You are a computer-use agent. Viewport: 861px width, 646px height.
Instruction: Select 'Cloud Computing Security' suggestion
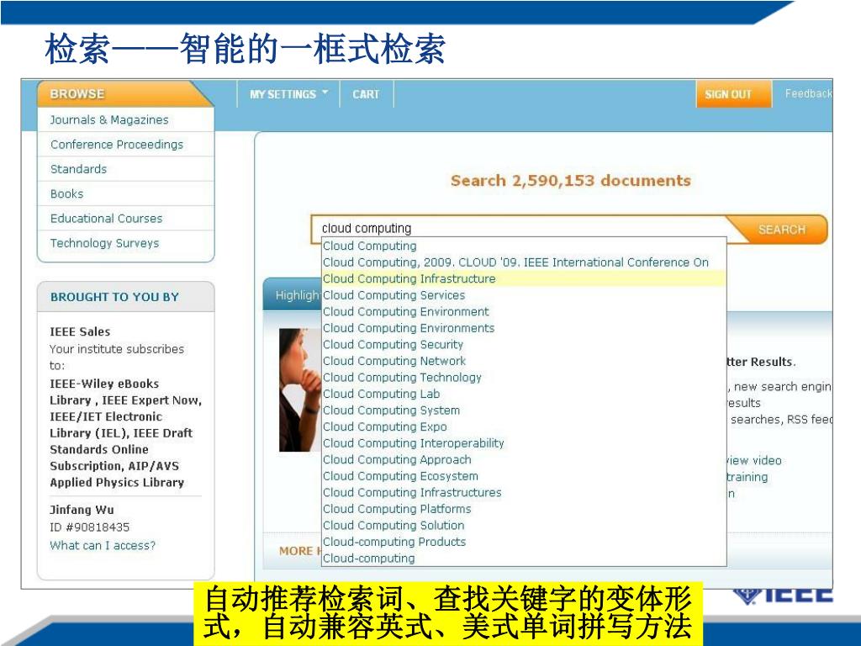[x=524, y=345]
